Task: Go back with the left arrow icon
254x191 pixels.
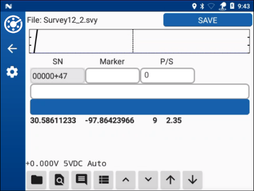Action: (12, 48)
